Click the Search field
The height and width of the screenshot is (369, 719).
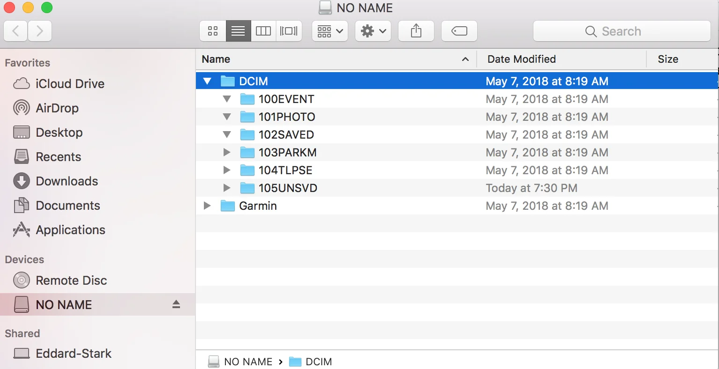(622, 31)
